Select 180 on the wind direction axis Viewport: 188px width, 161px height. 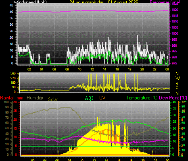pyautogui.click(x=13, y=83)
